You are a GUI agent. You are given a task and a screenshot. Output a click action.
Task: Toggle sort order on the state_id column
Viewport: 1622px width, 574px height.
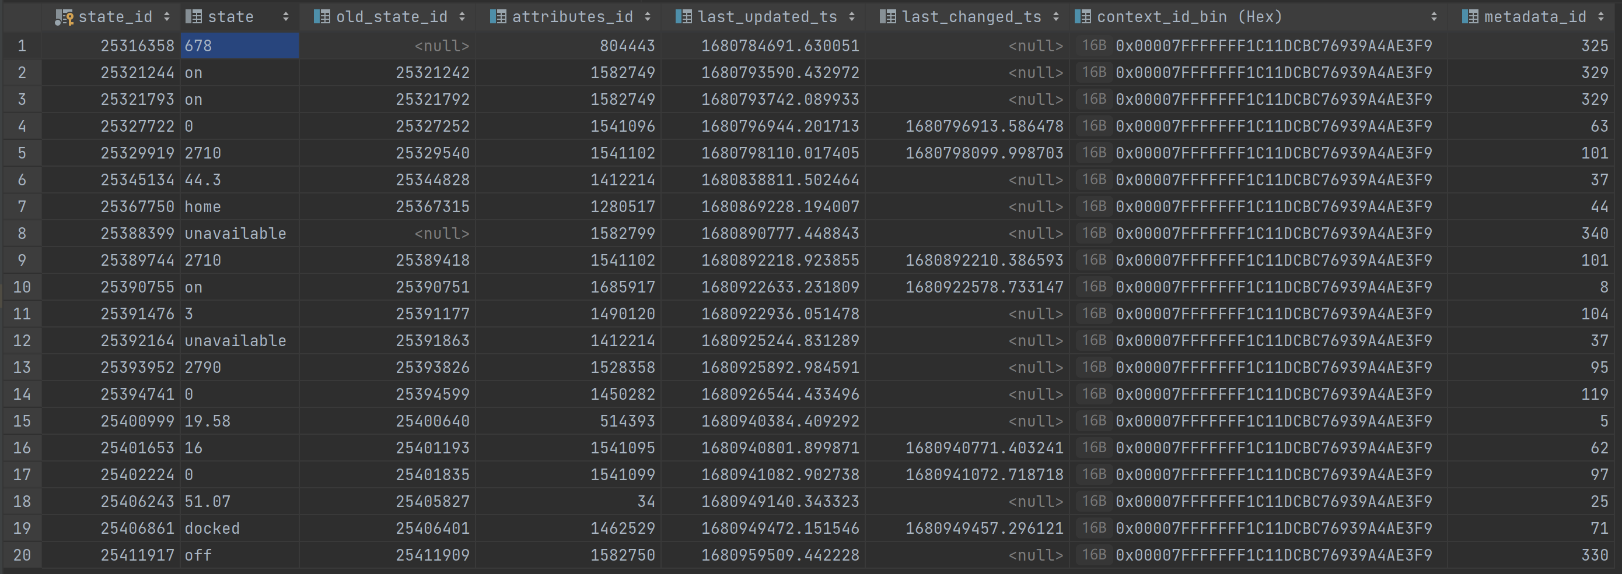[167, 16]
